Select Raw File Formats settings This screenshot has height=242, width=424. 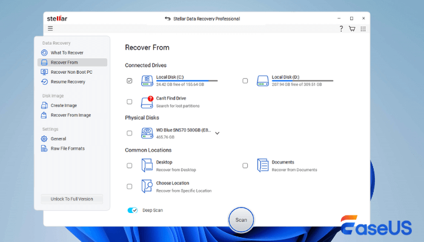pos(67,148)
